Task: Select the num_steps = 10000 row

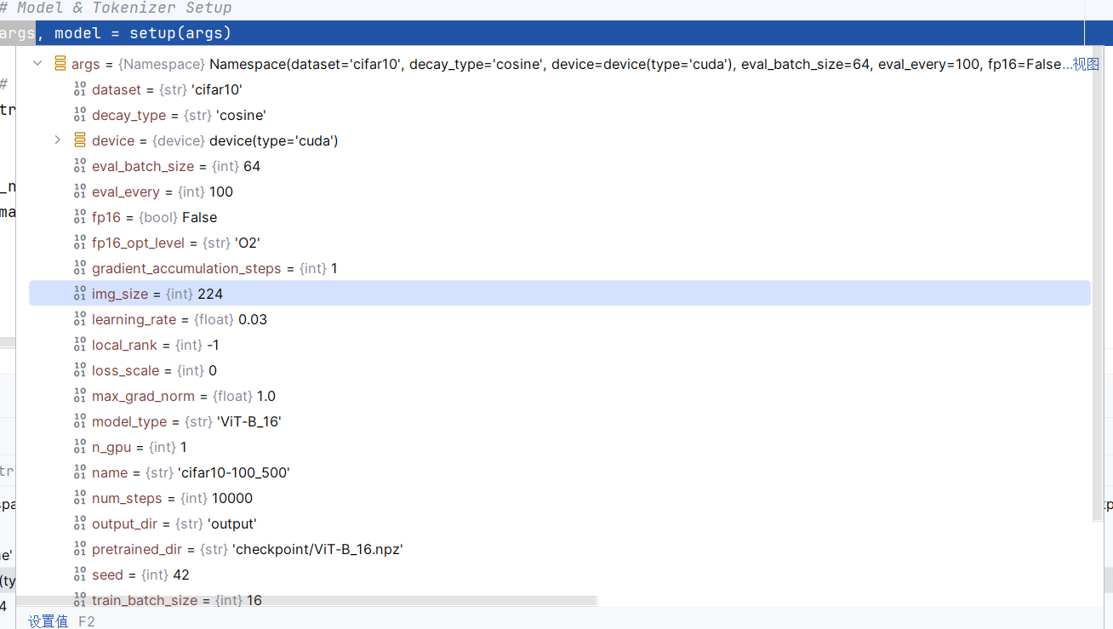Action: point(560,498)
